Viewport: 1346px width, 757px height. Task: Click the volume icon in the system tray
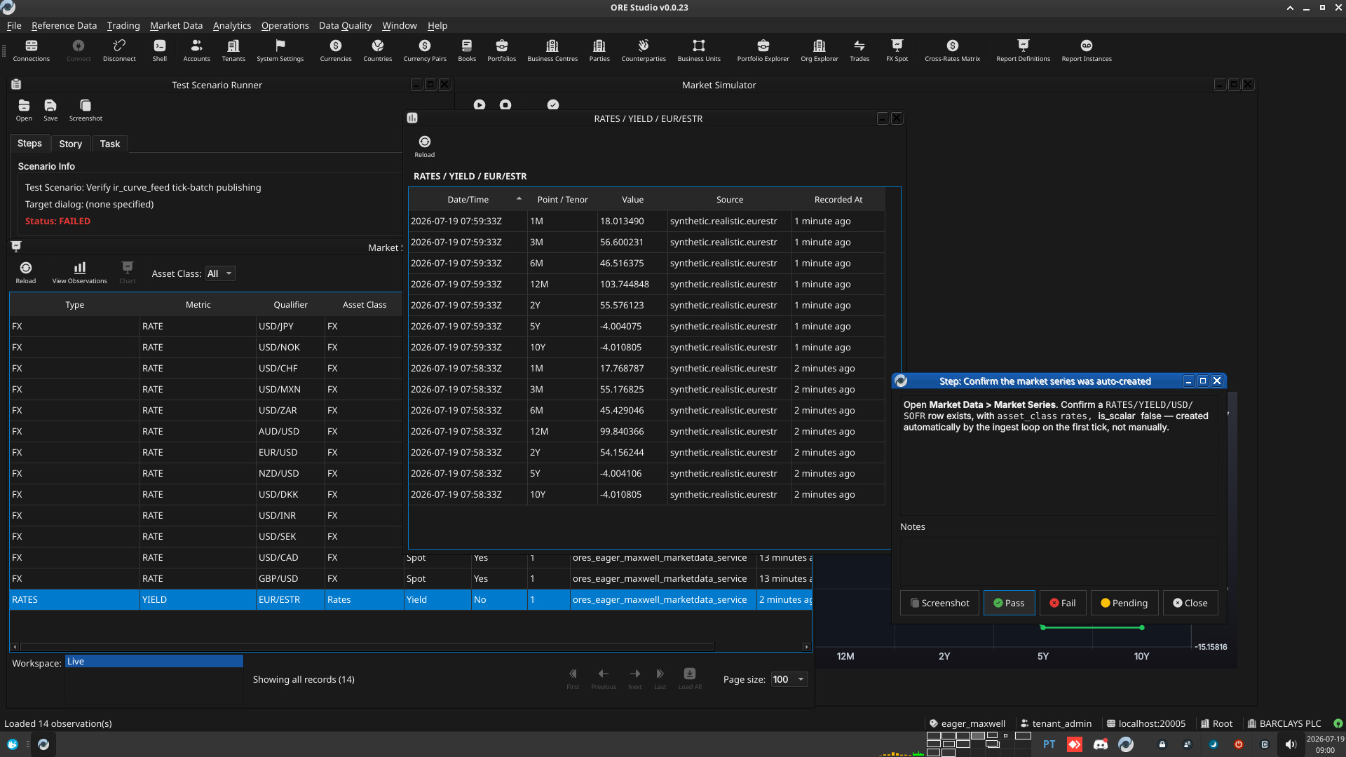click(1290, 744)
